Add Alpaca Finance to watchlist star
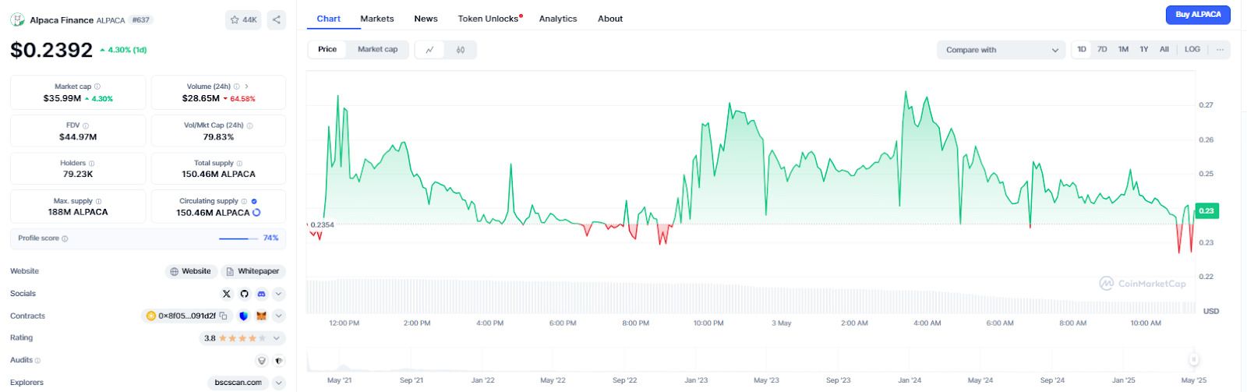This screenshot has height=392, width=1247. [243, 19]
